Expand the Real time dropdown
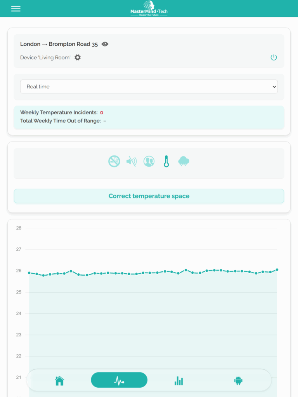 (x=149, y=86)
